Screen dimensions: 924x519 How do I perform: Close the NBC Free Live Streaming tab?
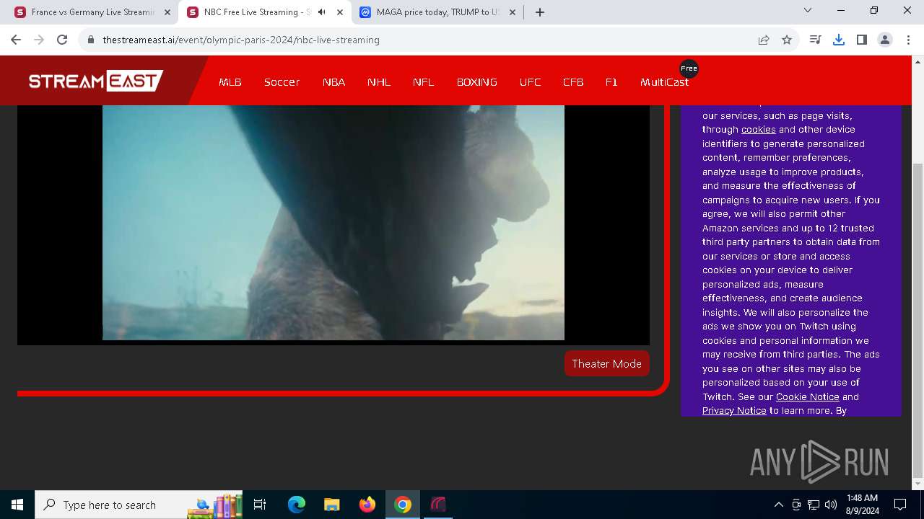[x=340, y=12]
